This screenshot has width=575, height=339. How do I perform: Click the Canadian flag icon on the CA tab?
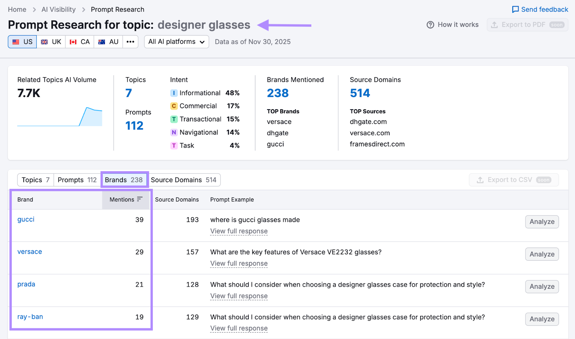pos(73,42)
